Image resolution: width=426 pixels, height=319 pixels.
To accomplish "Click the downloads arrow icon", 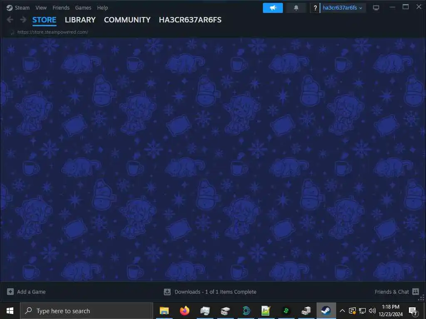I will tap(167, 292).
